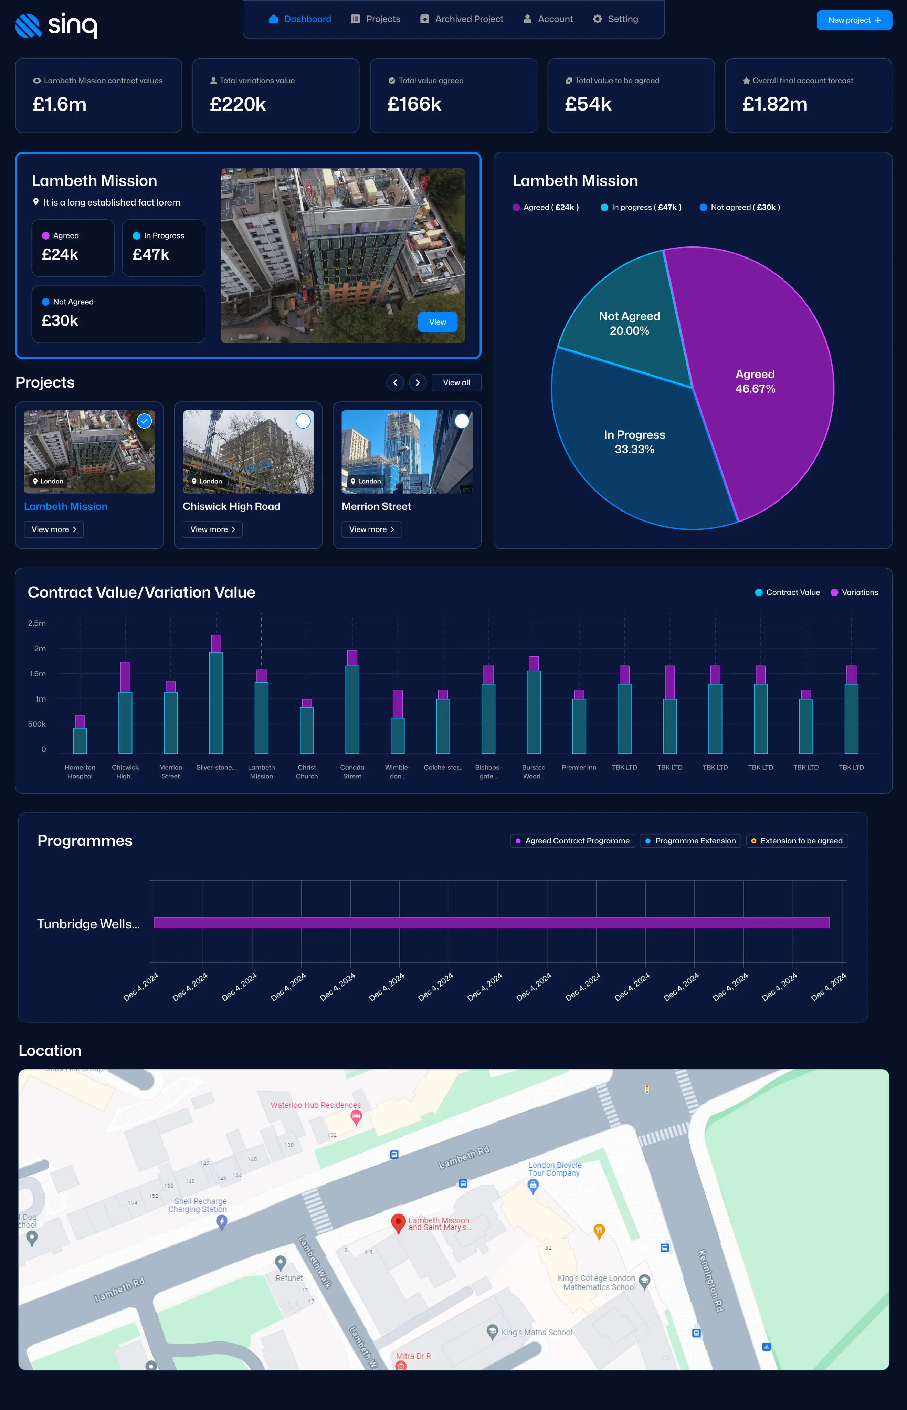This screenshot has width=907, height=1410.
Task: Deselect the Lambeth Mission project checkbox
Action: tap(144, 421)
